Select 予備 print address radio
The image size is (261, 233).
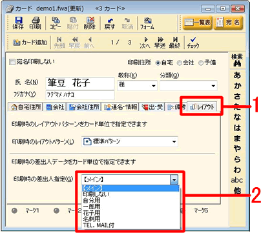coord(201,63)
